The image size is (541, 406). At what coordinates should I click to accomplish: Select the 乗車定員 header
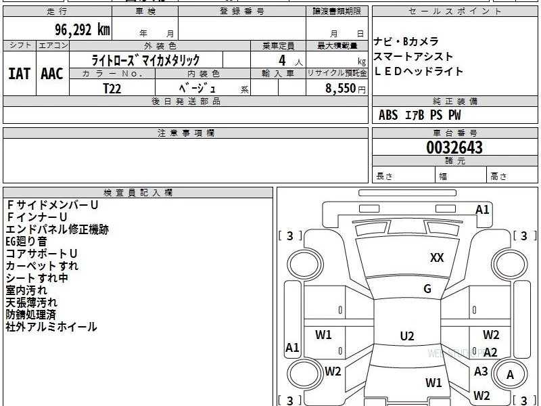point(278,45)
